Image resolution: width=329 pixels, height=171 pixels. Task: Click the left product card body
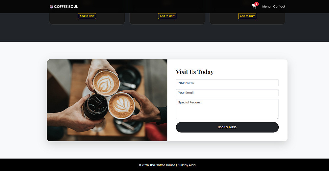pyautogui.click(x=87, y=22)
